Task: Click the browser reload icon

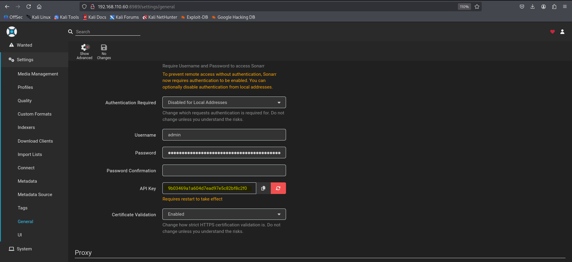Action: 29,7
